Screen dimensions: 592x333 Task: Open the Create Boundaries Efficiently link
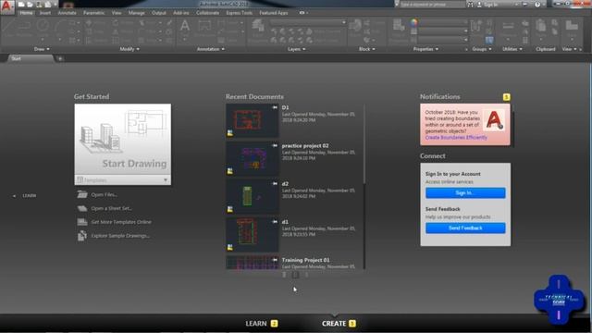tap(456, 138)
